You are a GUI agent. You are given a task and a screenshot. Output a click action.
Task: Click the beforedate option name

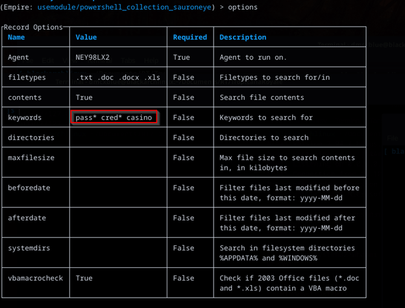click(x=29, y=187)
